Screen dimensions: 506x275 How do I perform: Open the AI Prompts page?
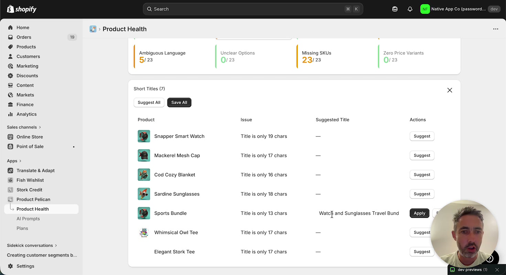click(28, 218)
